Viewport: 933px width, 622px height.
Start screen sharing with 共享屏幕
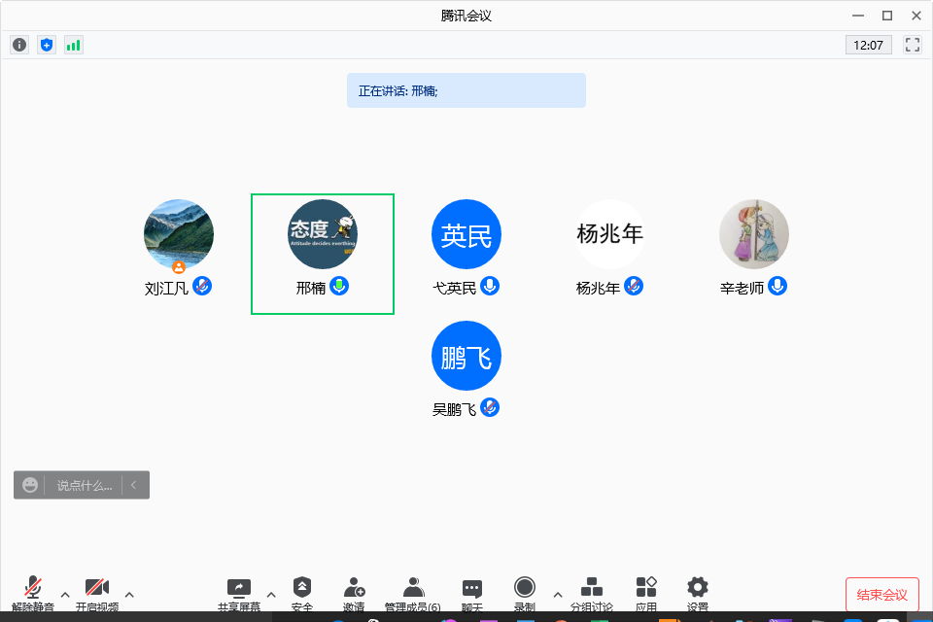point(238,591)
